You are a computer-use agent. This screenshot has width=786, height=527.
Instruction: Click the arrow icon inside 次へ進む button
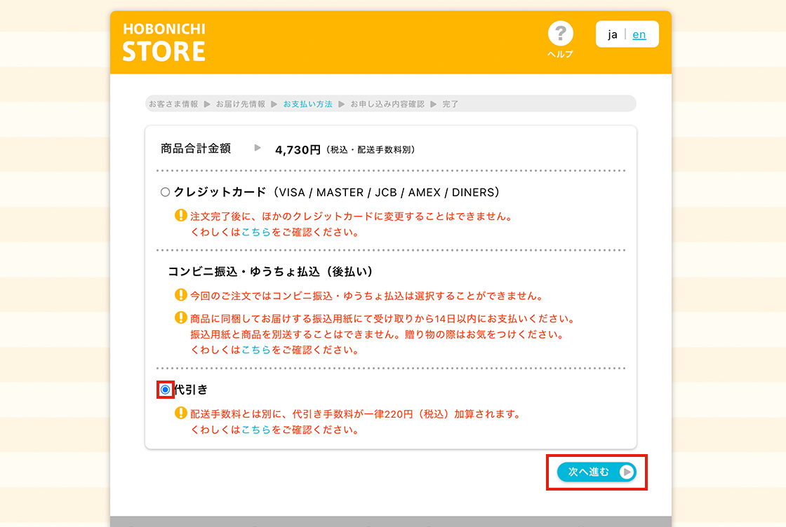click(x=627, y=472)
